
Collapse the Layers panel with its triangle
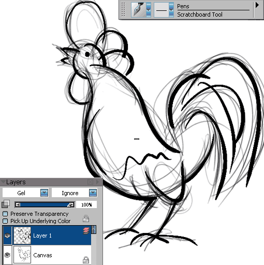click(x=3, y=182)
